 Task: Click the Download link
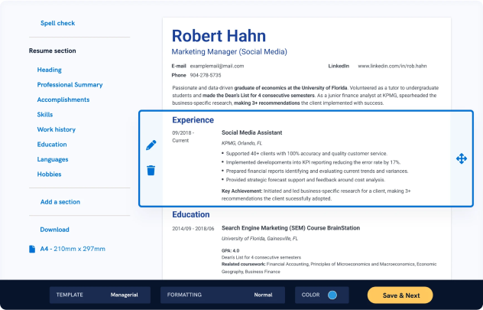(x=54, y=230)
